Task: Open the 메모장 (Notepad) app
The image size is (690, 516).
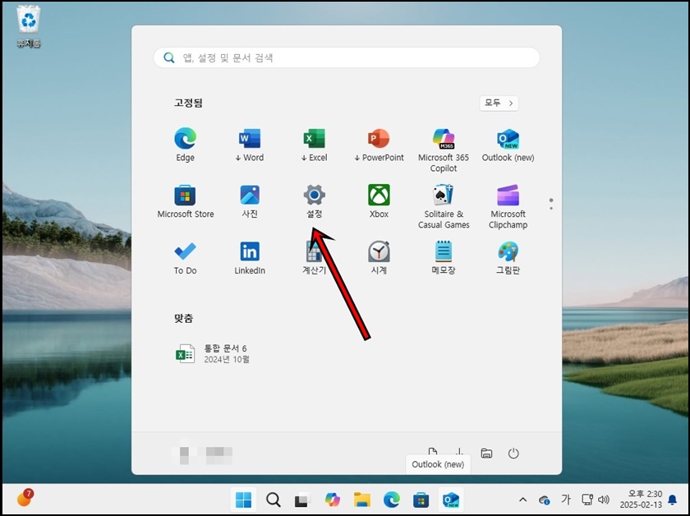Action: [443, 258]
